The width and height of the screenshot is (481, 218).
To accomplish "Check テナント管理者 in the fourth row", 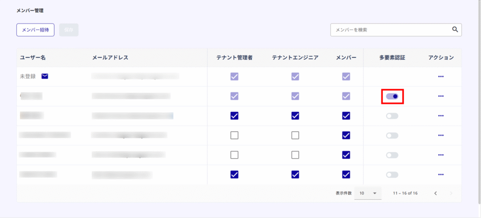I will click(x=234, y=135).
